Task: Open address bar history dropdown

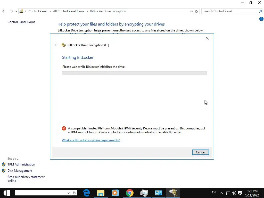Action: 192,11
